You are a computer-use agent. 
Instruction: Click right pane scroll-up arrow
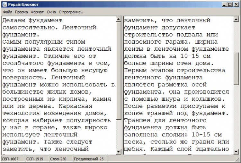(236, 19)
